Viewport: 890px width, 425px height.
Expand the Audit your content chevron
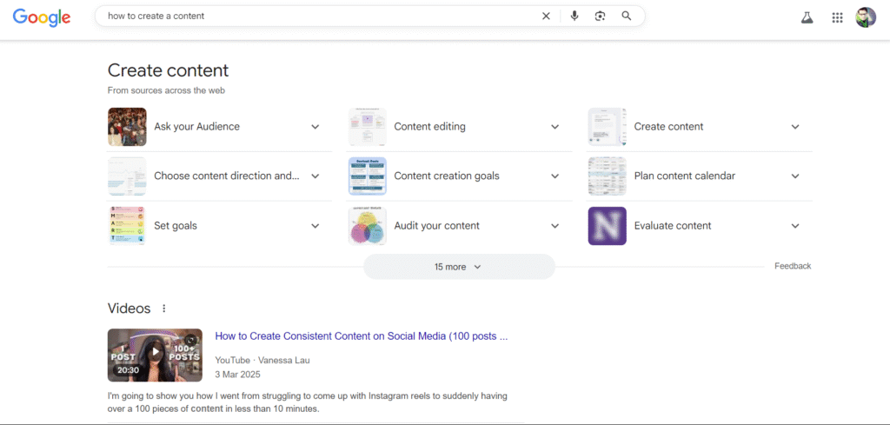click(x=555, y=226)
